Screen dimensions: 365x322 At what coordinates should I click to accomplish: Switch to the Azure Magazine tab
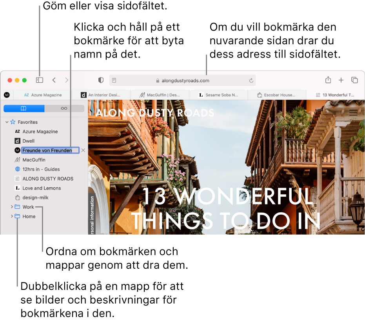pos(43,95)
